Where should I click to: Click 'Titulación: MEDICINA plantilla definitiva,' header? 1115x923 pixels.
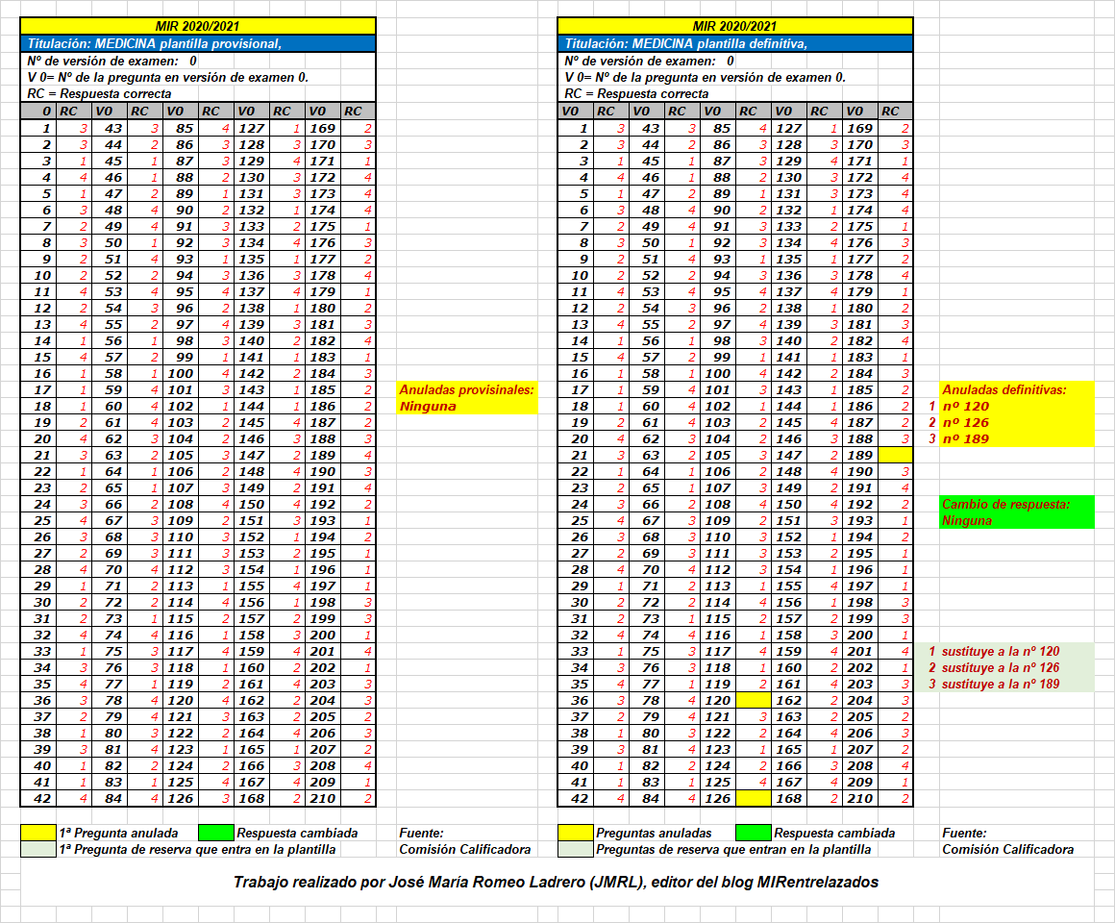pyautogui.click(x=735, y=43)
